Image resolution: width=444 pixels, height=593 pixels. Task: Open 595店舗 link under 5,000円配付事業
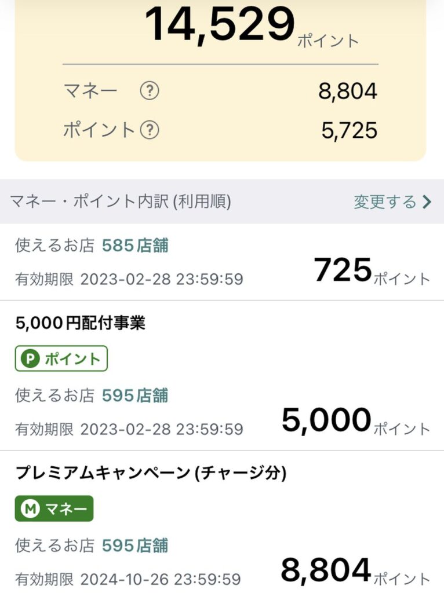pos(135,396)
